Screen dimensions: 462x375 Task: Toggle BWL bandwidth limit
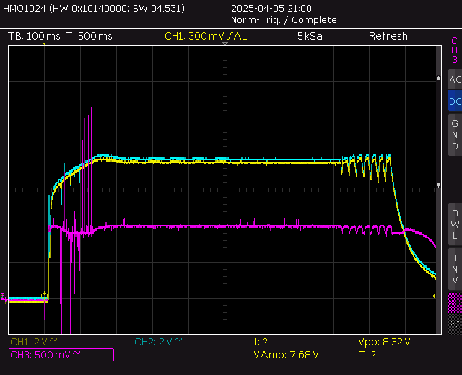point(454,224)
